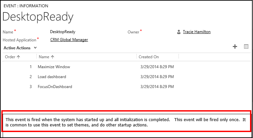Click Created On date for Maximize Window
This screenshot has height=138, width=253.
click(x=156, y=67)
